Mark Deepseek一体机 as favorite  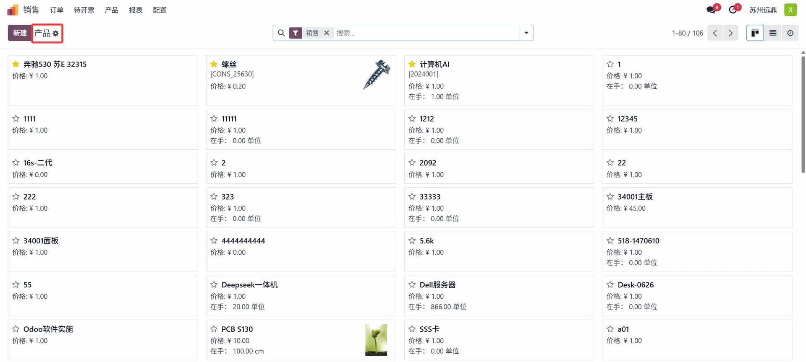point(214,284)
